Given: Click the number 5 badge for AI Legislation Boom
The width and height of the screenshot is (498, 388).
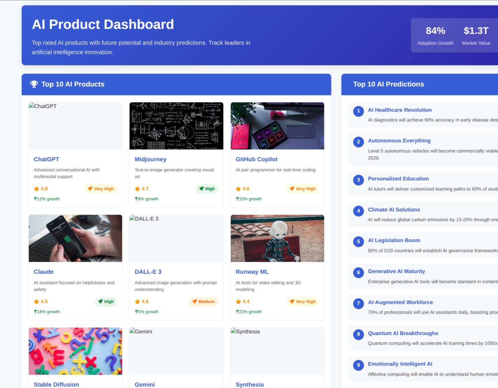Looking at the screenshot, I should pos(358,241).
